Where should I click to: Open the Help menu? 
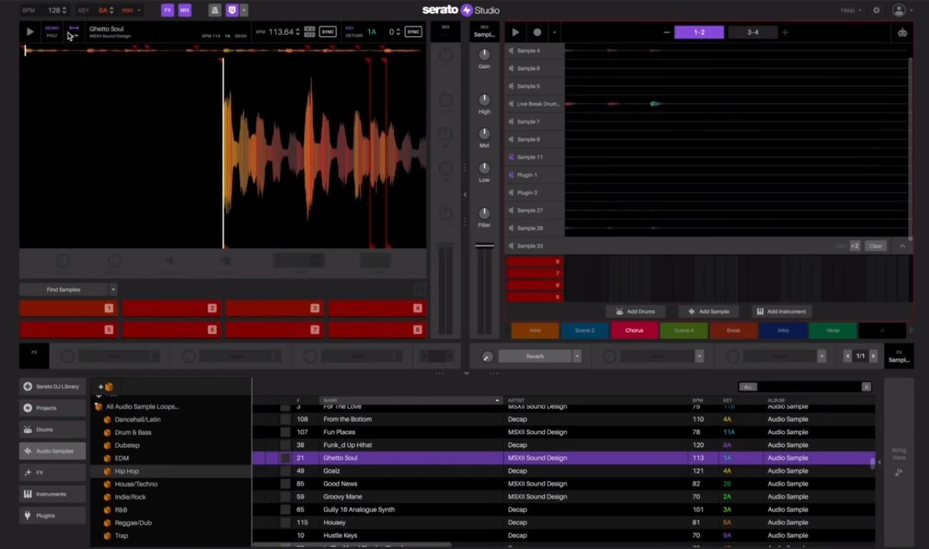(850, 10)
